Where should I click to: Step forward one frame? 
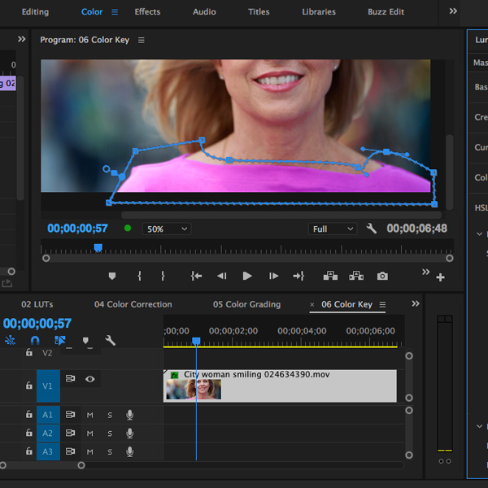pos(273,277)
